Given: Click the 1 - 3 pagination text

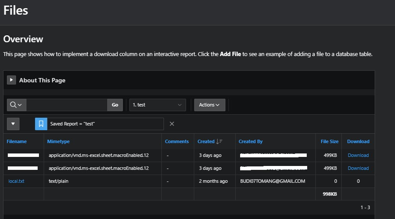Looking at the screenshot, I should (x=365, y=207).
